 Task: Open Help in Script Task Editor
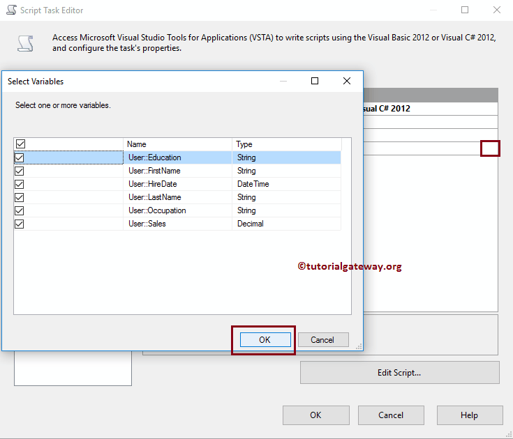tap(470, 415)
